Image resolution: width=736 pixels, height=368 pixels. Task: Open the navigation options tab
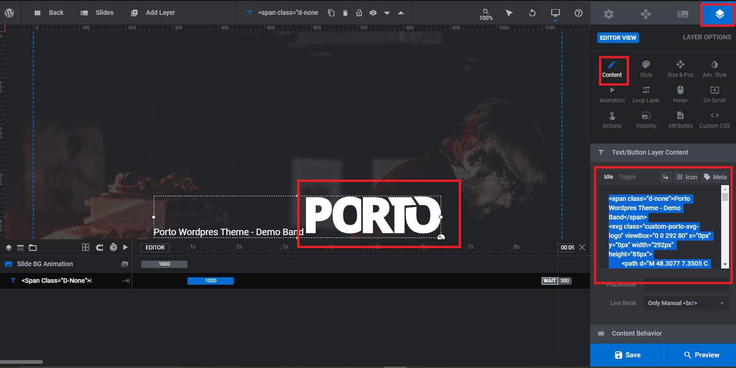click(646, 14)
